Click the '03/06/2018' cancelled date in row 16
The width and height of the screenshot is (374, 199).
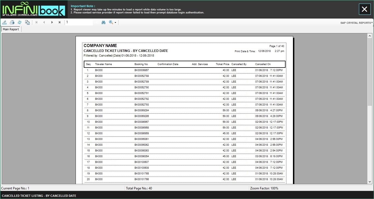click(262, 156)
